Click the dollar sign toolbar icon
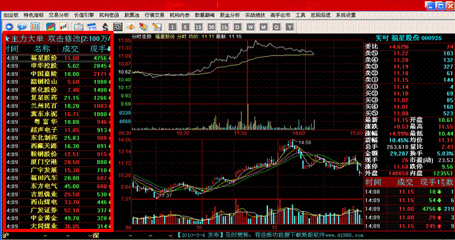Screen dimensions: 455x240 (105, 27)
